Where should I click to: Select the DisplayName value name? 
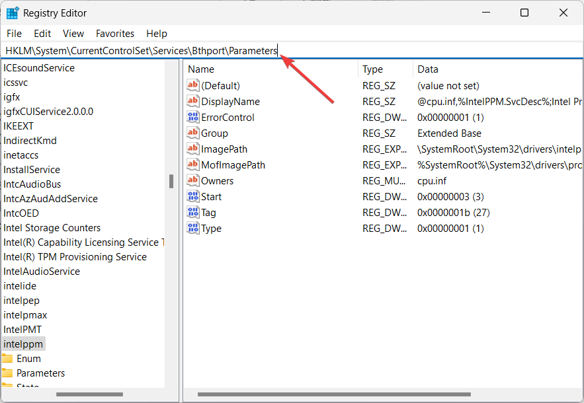[231, 101]
